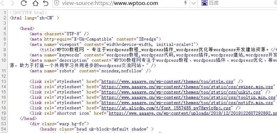Image resolution: width=277 pixels, height=133 pixels.
Task: Focus the view-source address bar URL
Action: pos(110,3)
